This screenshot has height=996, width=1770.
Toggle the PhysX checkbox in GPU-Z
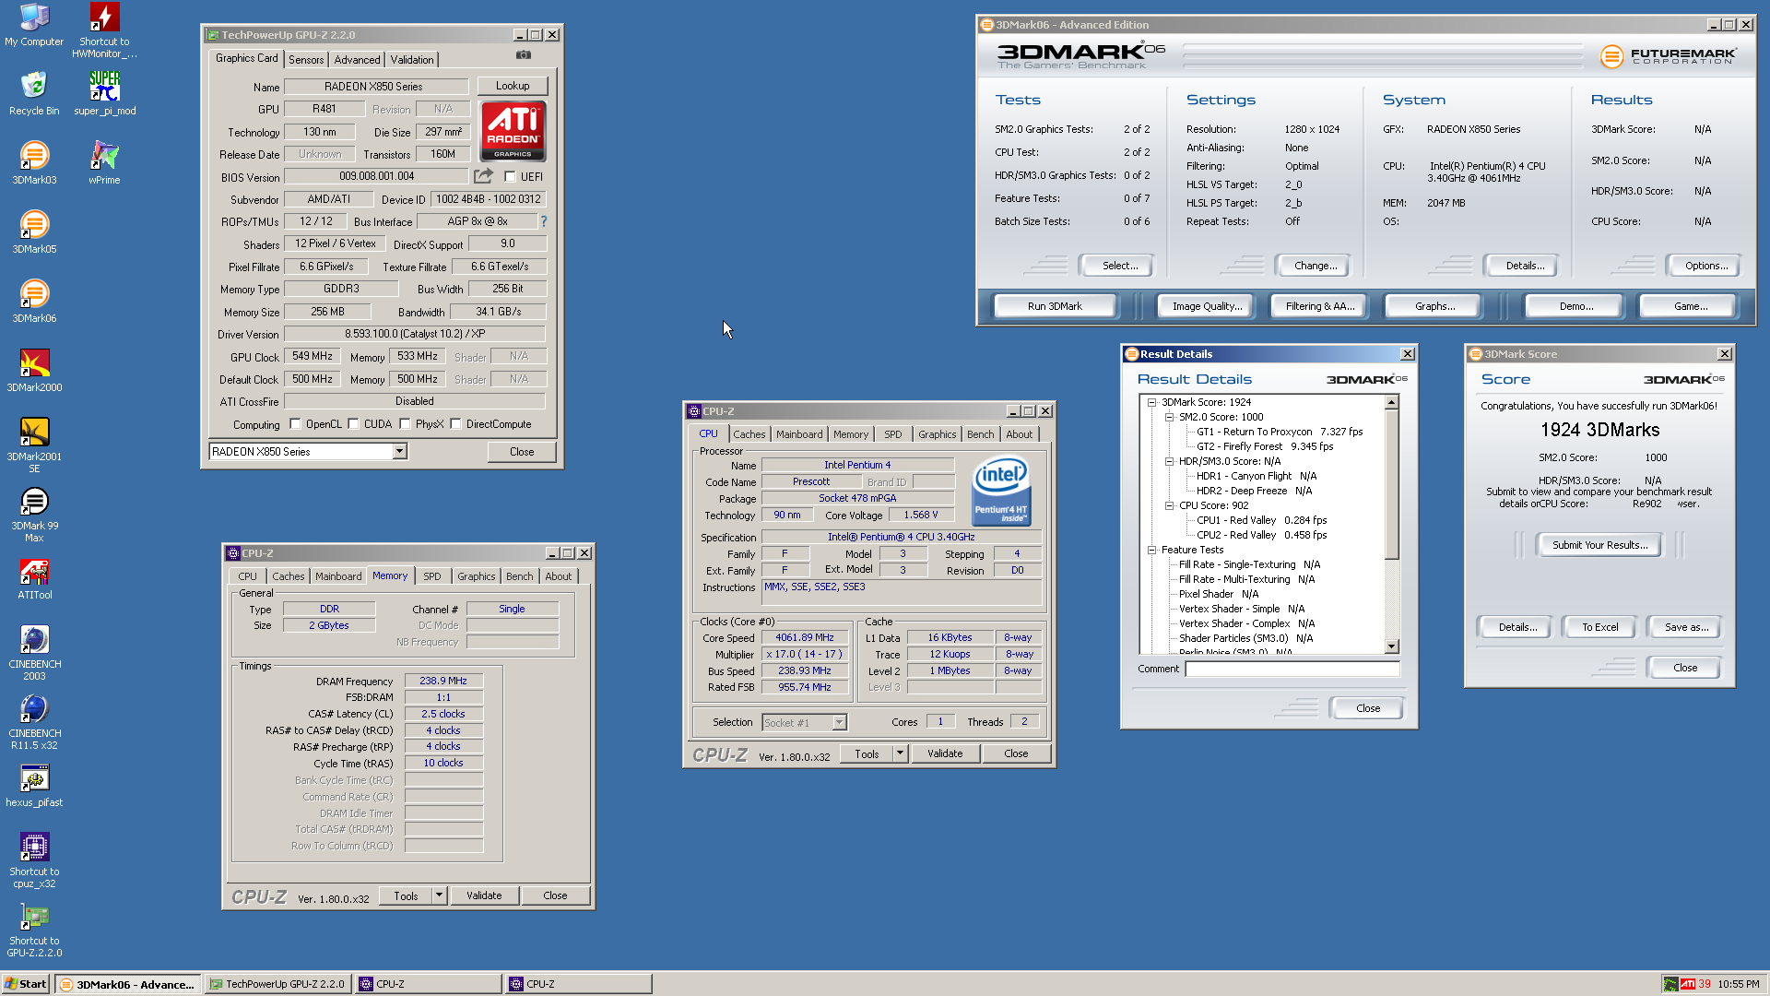(x=405, y=424)
